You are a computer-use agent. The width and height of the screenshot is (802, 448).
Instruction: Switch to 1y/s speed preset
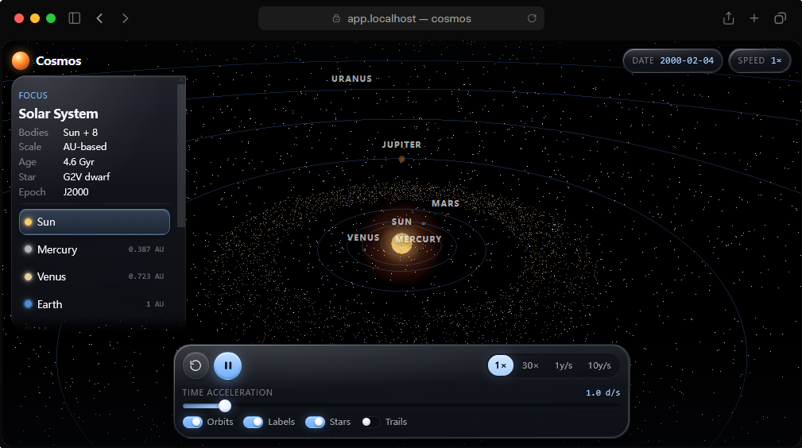564,365
